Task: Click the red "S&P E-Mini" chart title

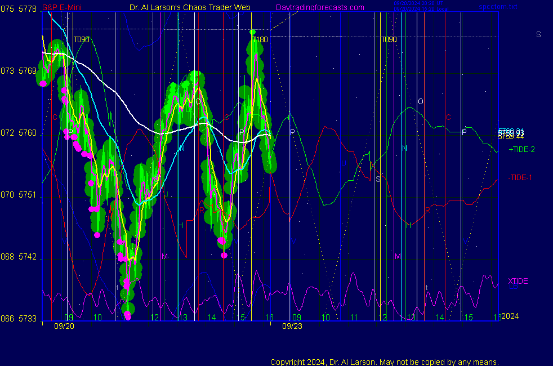Action: [x=62, y=7]
